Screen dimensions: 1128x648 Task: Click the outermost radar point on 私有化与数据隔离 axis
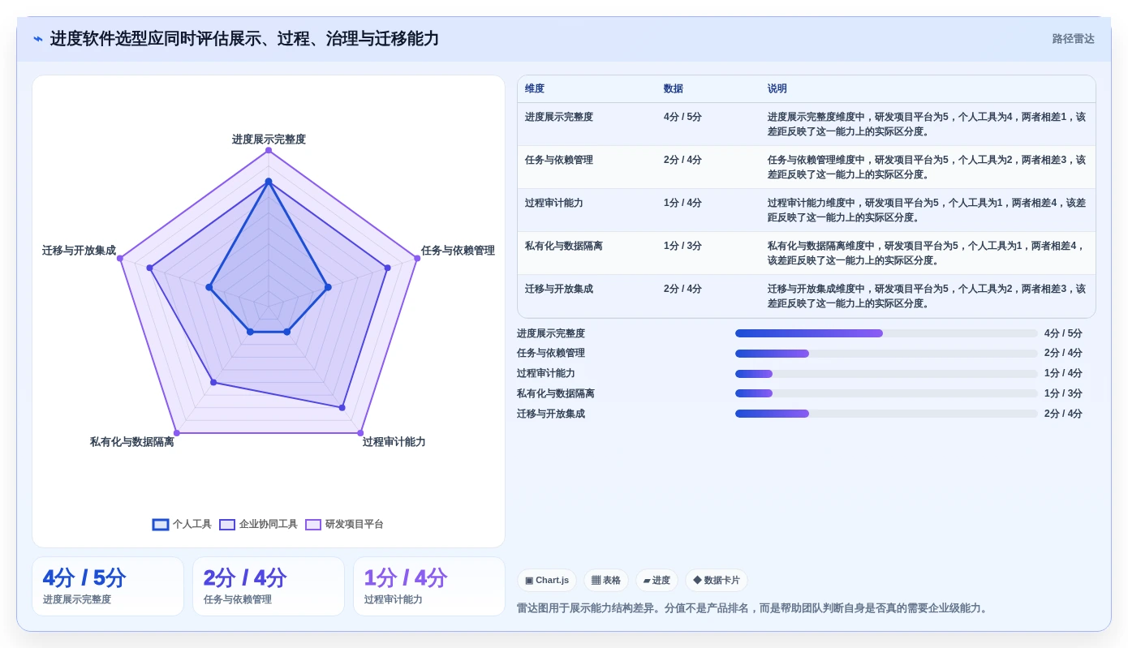coord(177,433)
